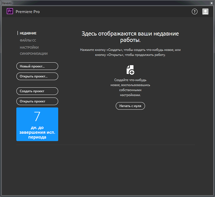The image size is (215, 197).
Task: Click the blue 7 days trial banner
Action: click(x=37, y=124)
